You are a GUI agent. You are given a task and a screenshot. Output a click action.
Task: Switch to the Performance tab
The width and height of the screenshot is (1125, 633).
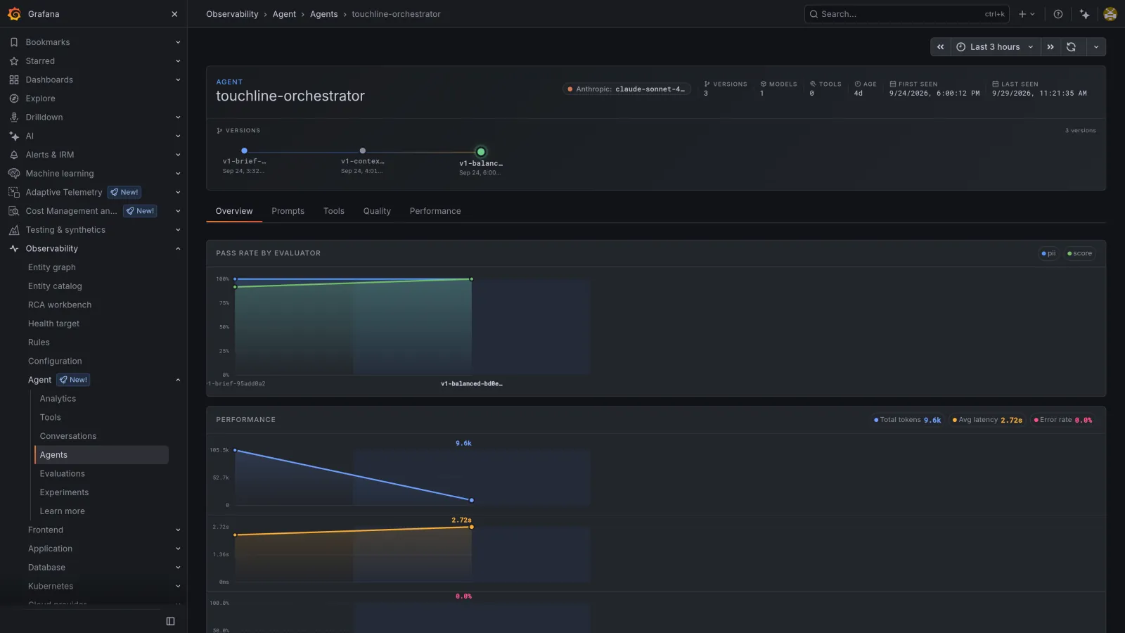(435, 211)
